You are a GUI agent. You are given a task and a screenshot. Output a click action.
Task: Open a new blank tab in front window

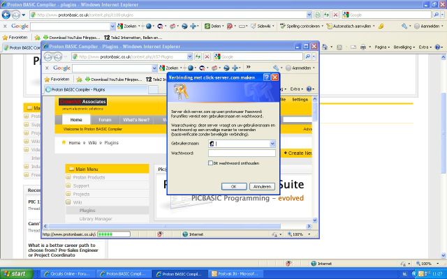tap(154, 90)
